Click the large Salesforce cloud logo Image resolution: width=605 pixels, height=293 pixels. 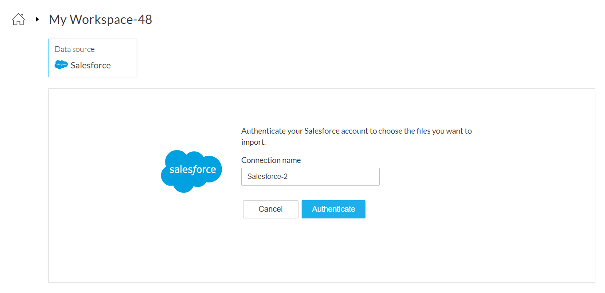(191, 171)
